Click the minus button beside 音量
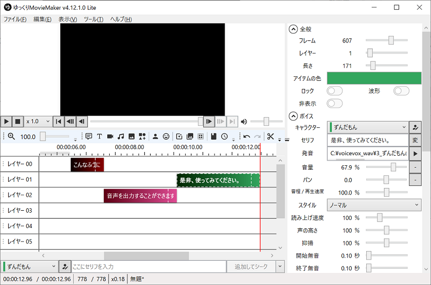The width and height of the screenshot is (431, 285). [x=415, y=167]
